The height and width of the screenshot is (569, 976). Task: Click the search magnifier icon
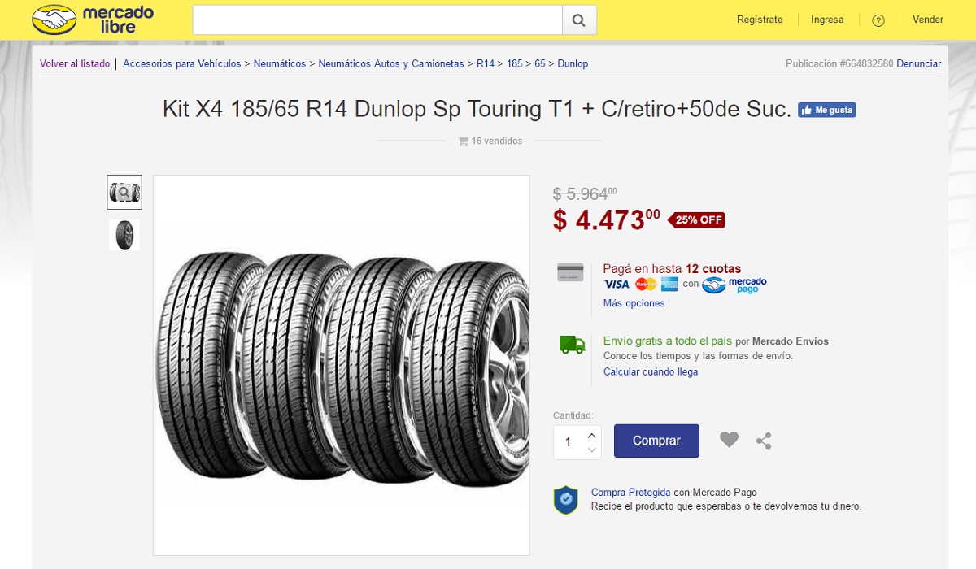(578, 20)
